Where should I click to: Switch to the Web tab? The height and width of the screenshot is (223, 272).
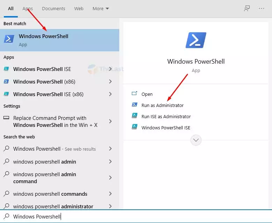(x=79, y=8)
